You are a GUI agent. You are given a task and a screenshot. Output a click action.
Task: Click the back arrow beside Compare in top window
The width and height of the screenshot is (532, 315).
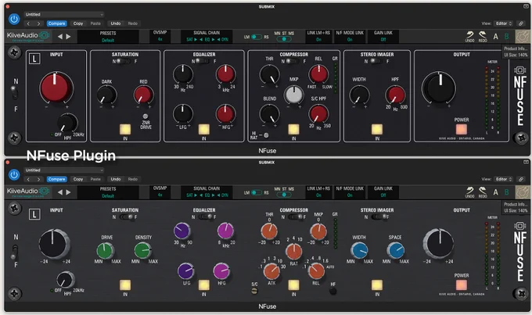[28, 23]
